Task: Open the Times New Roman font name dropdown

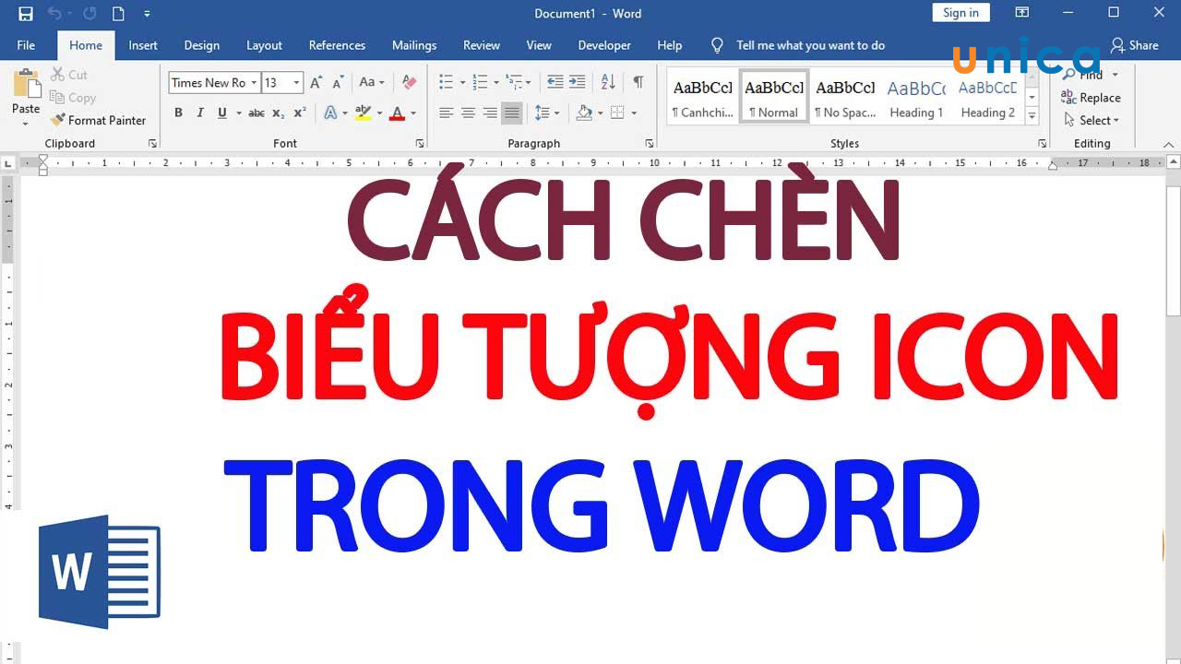Action: (x=254, y=83)
